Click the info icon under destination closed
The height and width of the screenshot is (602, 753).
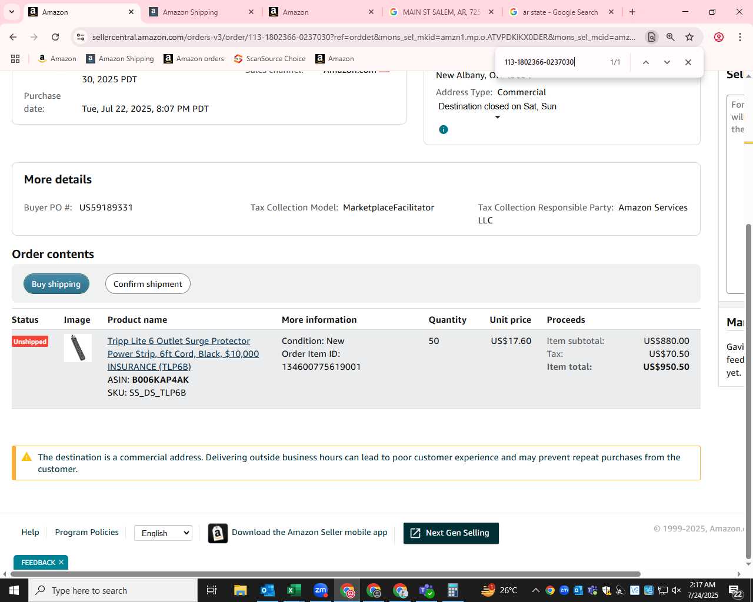click(444, 129)
